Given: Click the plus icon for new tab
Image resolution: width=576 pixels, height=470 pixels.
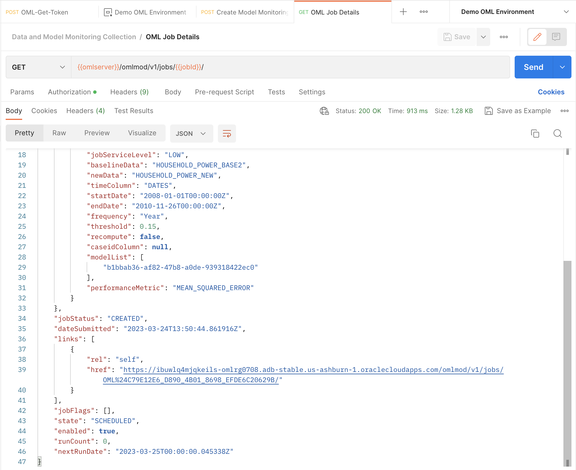Looking at the screenshot, I should tap(403, 12).
